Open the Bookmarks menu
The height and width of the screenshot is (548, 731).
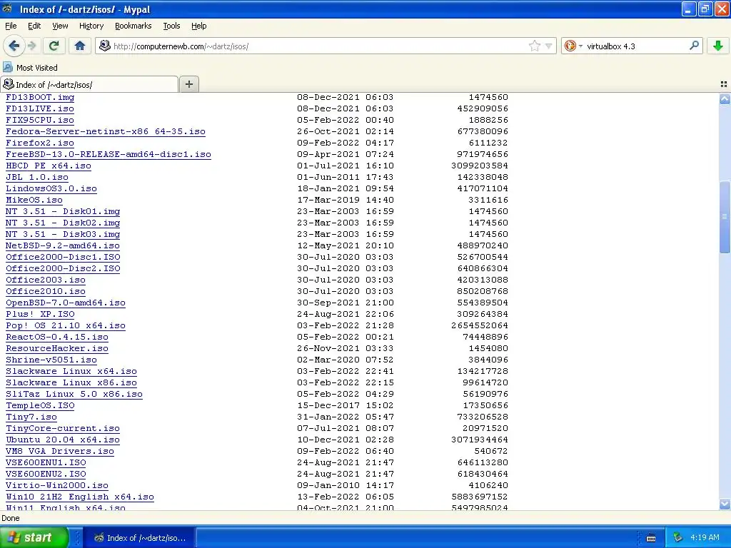point(133,26)
